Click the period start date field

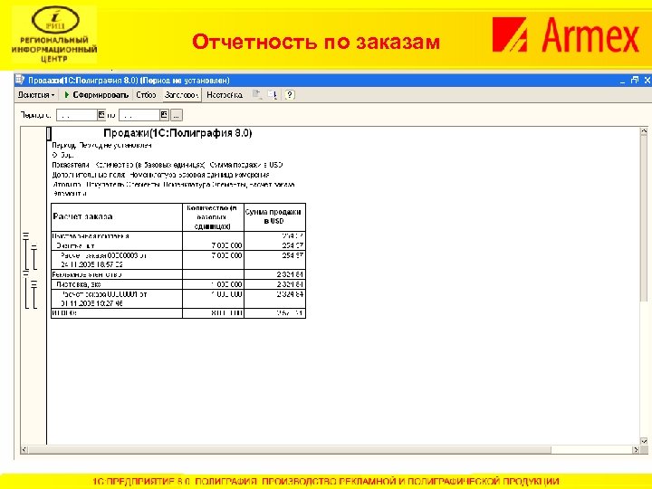coord(76,115)
